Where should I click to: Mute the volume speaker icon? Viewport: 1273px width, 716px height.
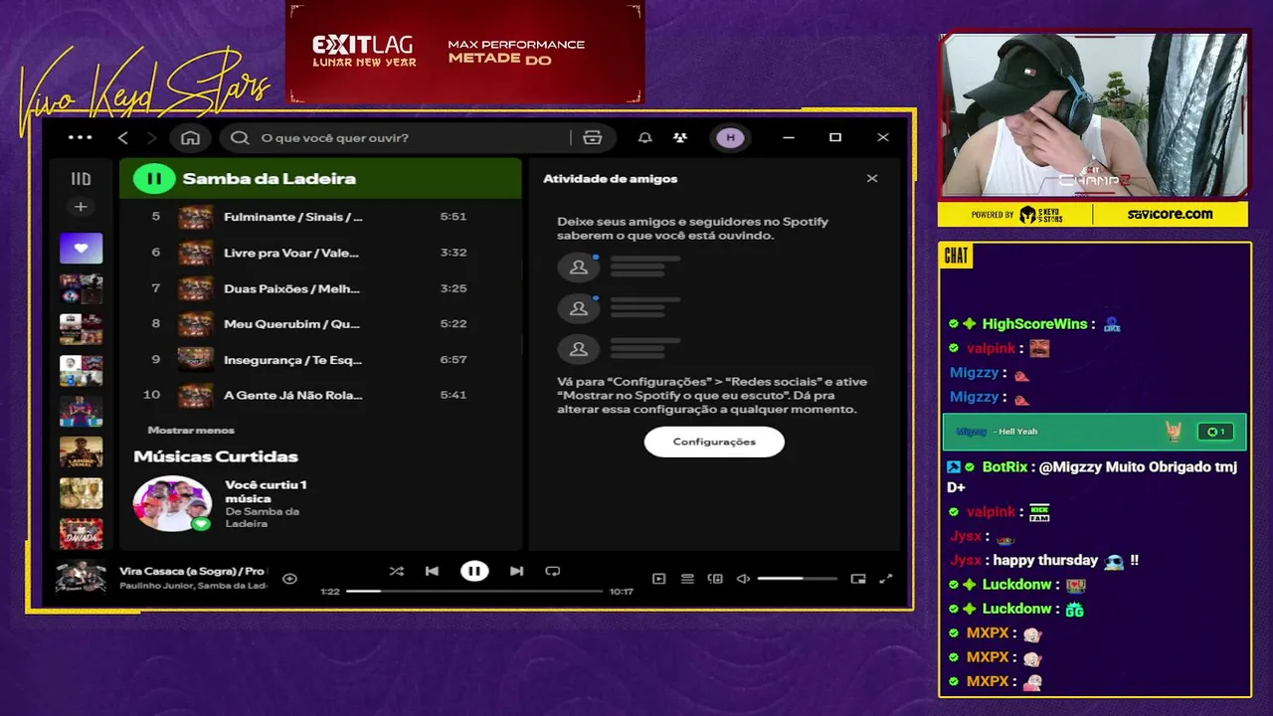coord(743,579)
